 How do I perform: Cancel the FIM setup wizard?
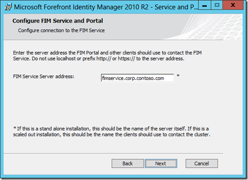(x=202, y=163)
